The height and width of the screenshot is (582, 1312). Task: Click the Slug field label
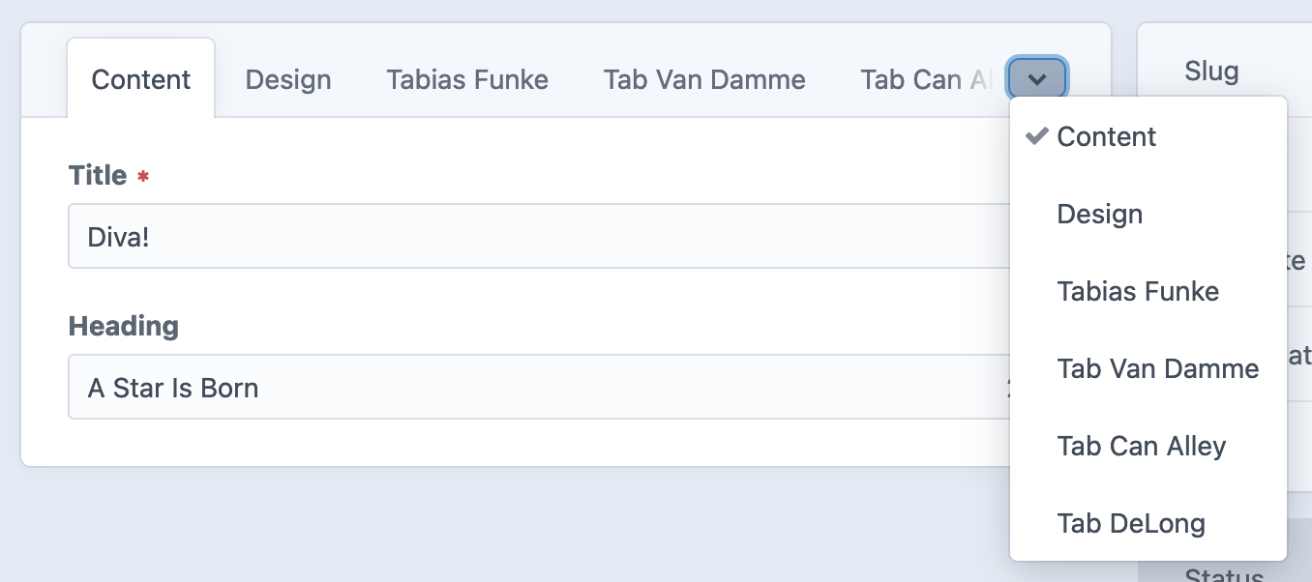point(1211,70)
